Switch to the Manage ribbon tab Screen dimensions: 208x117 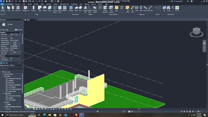(87, 4)
